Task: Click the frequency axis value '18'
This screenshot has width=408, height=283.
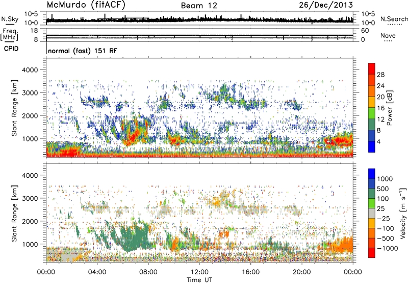Action: (34, 31)
